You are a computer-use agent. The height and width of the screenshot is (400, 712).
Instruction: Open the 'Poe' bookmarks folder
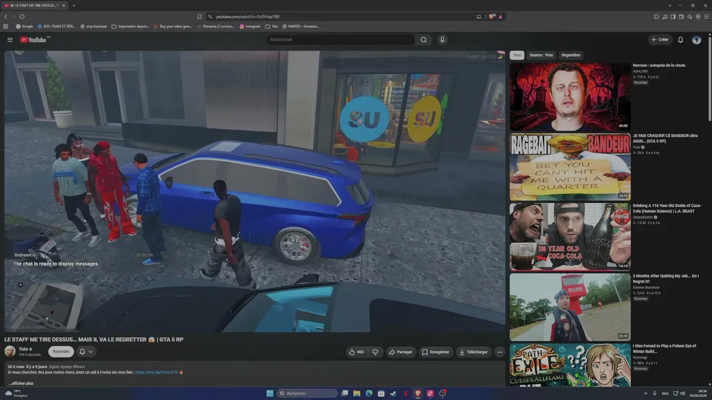271,26
